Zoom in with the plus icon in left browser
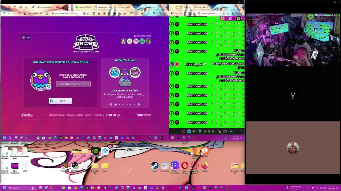Image resolution: width=341 pixels, height=191 pixels. (41, 14)
